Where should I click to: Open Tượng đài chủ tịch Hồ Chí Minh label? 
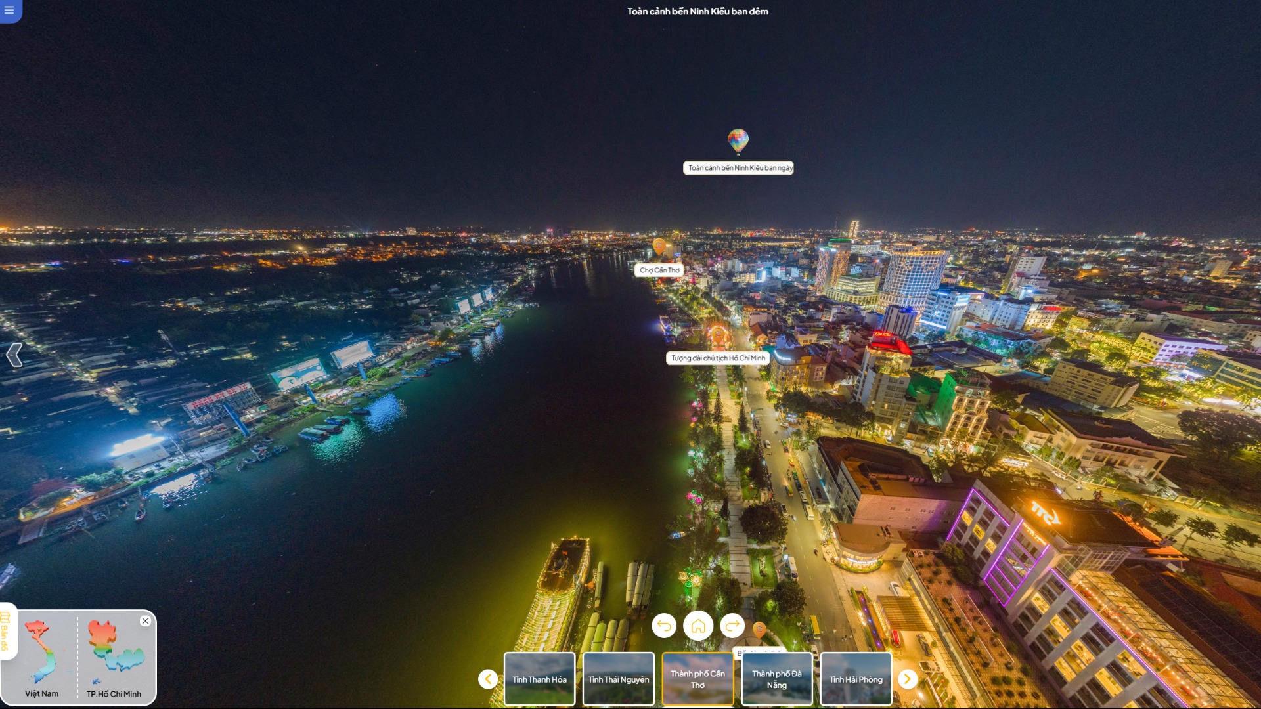click(x=718, y=358)
